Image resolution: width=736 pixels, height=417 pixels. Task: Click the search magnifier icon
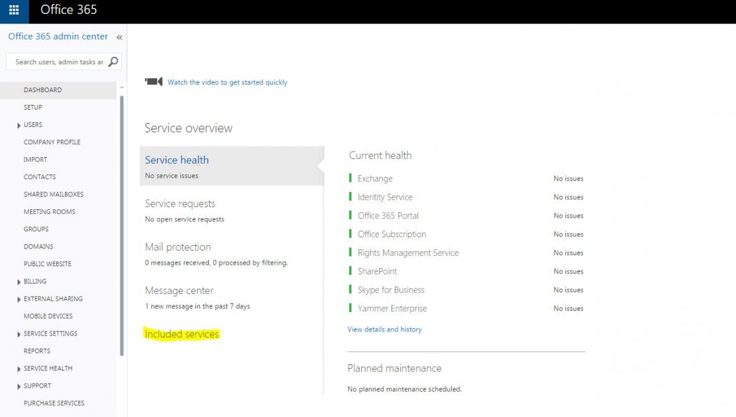coord(113,62)
